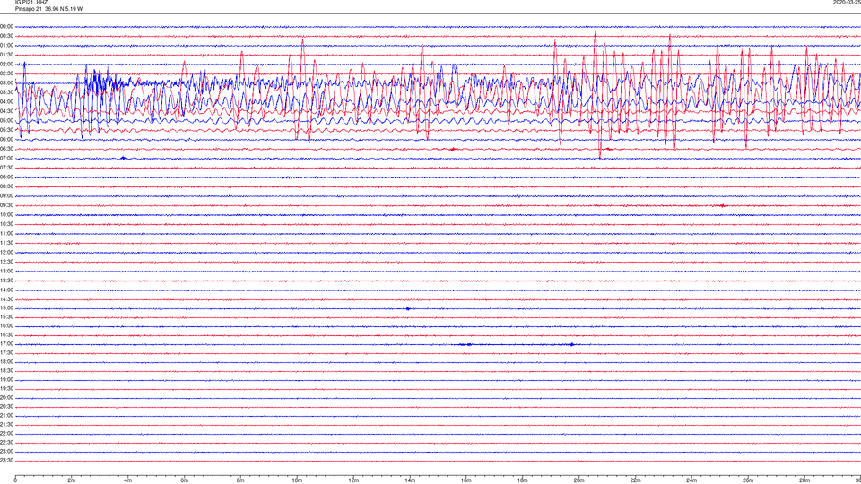Image resolution: width=861 pixels, height=484 pixels.
Task: Select the 19:00 time row label
Action: click(6, 380)
